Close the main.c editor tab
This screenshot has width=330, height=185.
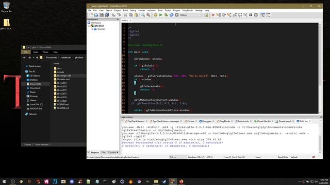(x=130, y=21)
